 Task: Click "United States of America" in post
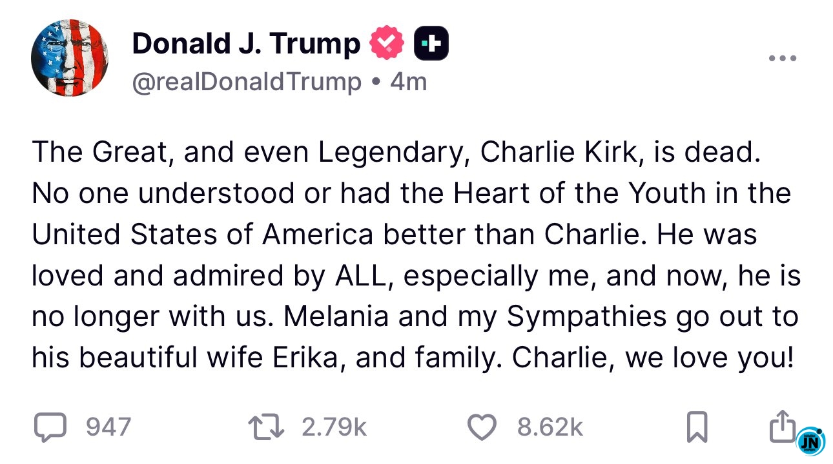(x=203, y=234)
